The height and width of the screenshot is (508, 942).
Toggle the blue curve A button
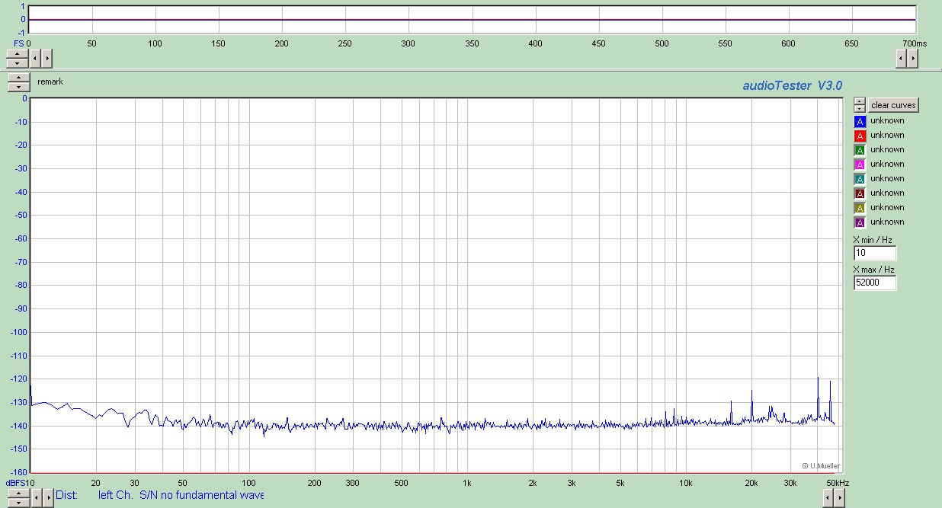[x=860, y=121]
